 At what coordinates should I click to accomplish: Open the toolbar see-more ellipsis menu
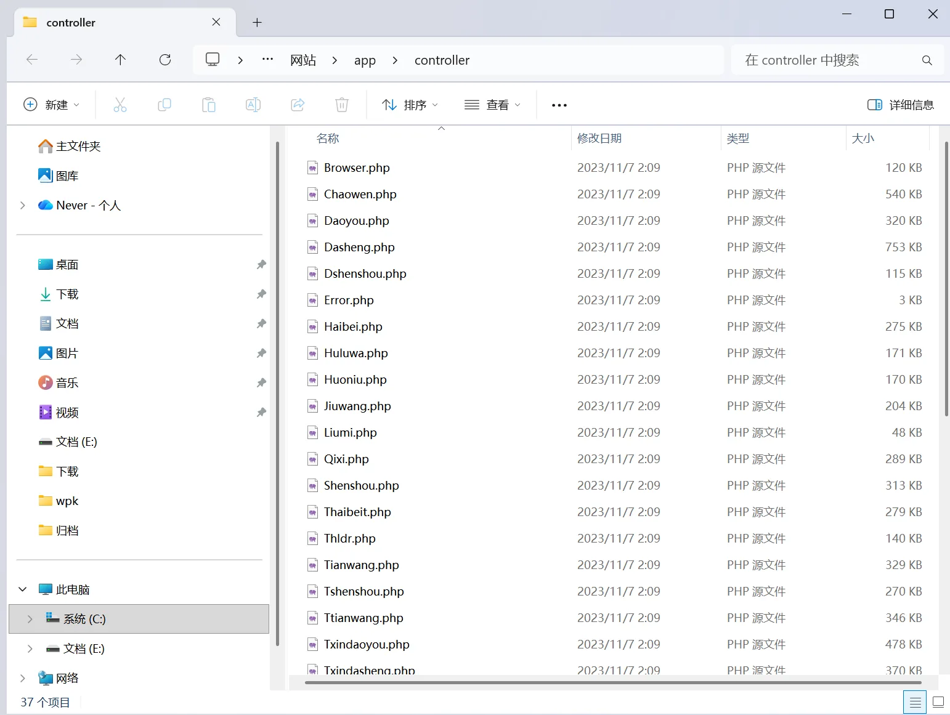tap(559, 105)
